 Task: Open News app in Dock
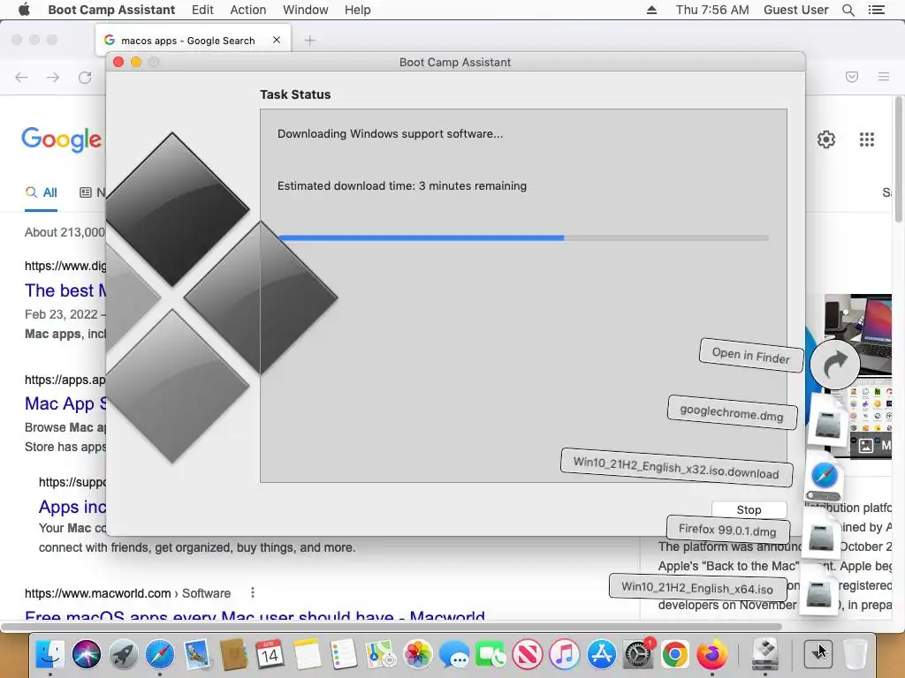point(528,655)
